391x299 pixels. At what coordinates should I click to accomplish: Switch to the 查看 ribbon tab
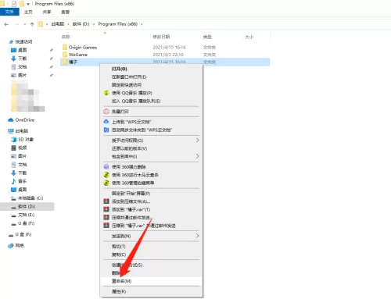coord(66,12)
